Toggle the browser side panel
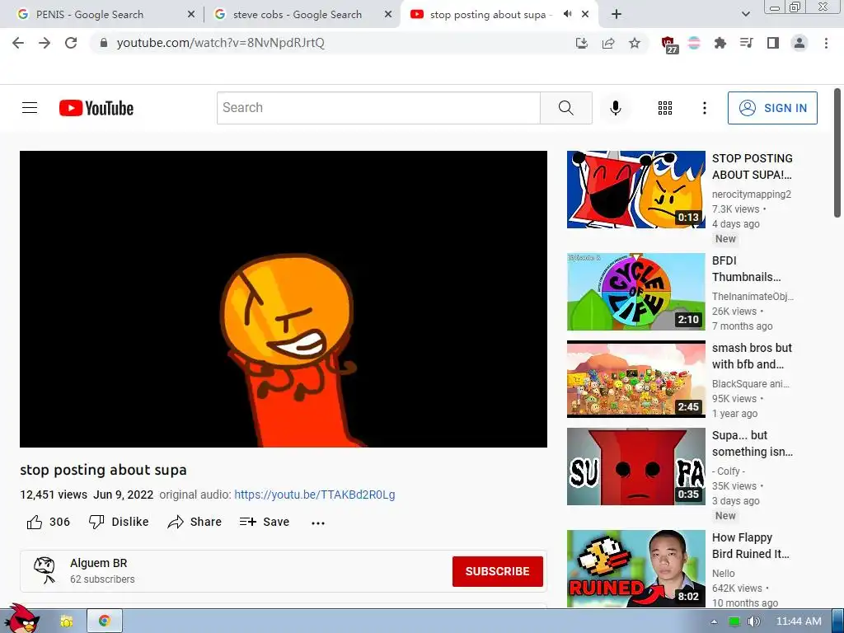 click(773, 43)
